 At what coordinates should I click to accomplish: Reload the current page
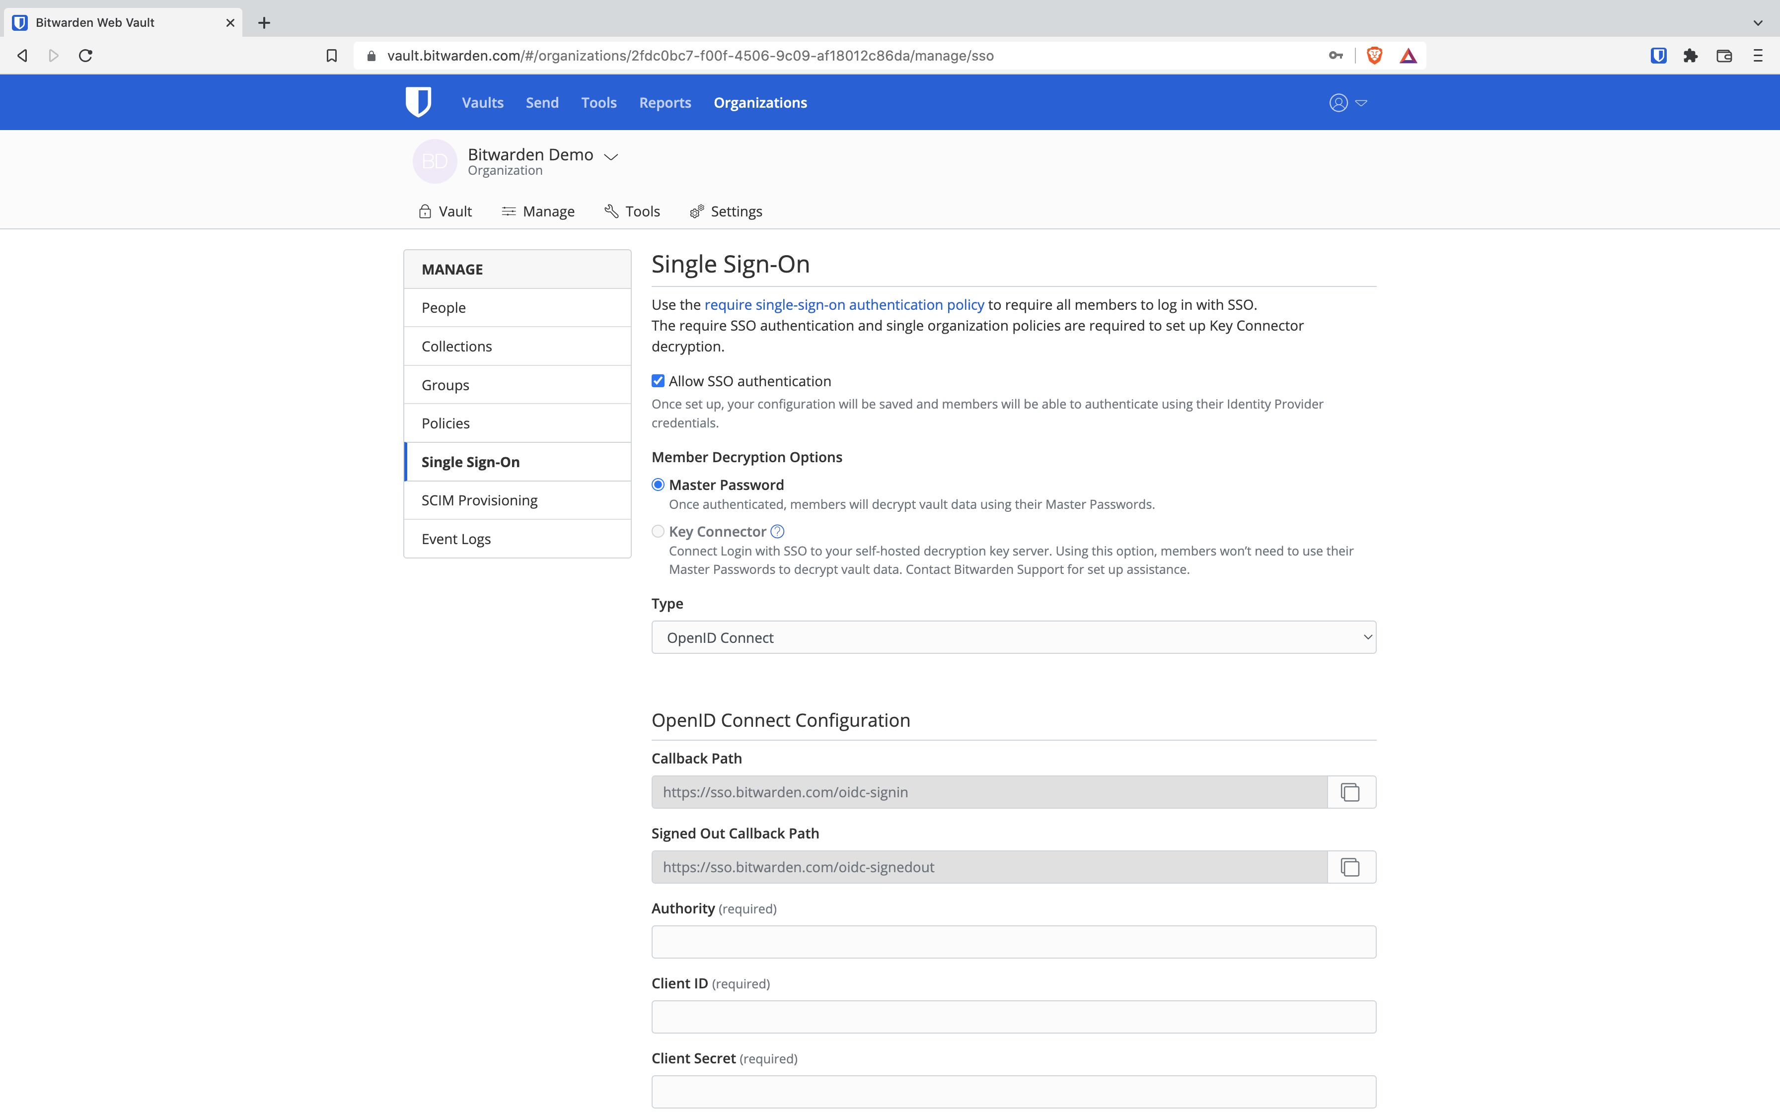pyautogui.click(x=85, y=55)
